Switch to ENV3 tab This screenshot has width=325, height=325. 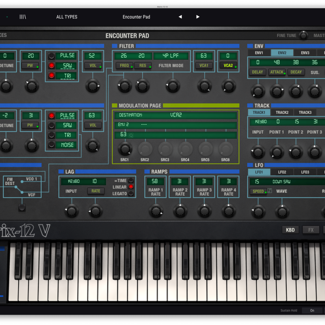(305, 53)
